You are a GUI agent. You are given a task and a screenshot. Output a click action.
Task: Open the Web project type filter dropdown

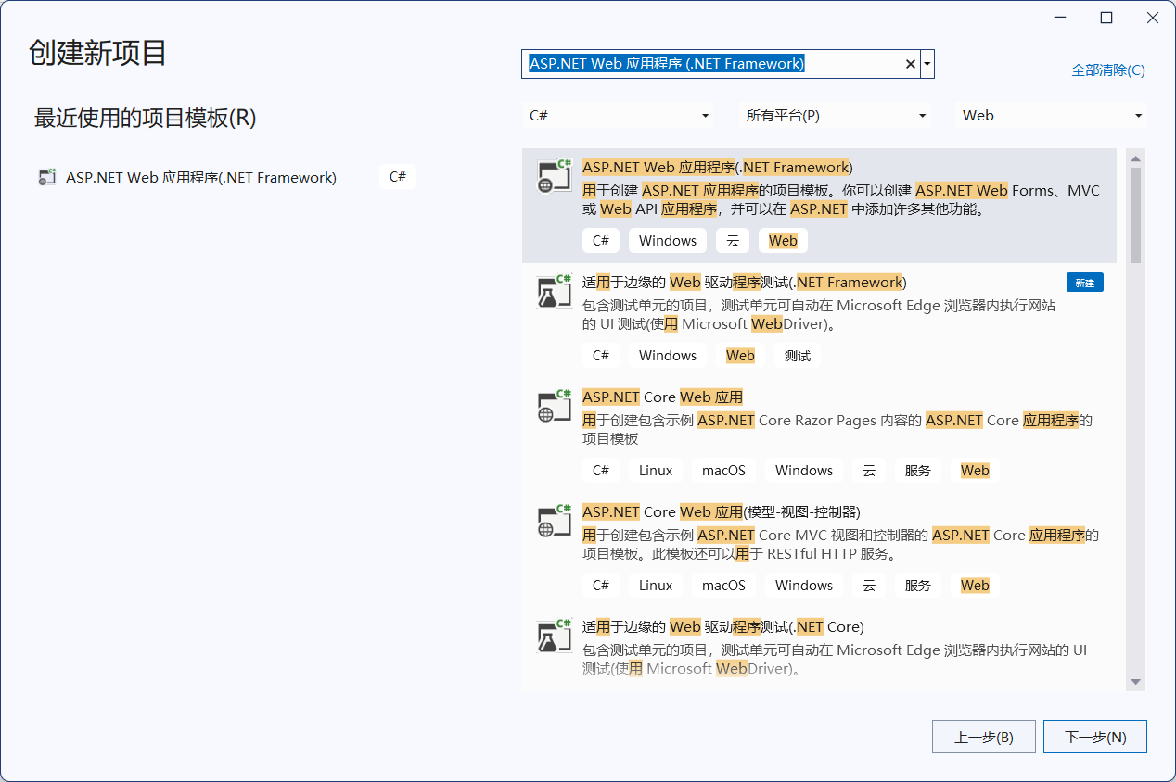pos(1052,116)
